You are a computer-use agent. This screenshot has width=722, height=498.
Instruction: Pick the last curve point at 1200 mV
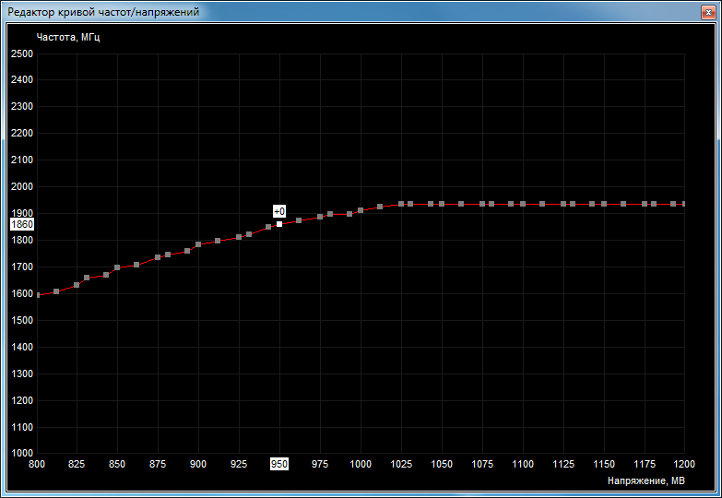click(x=683, y=204)
